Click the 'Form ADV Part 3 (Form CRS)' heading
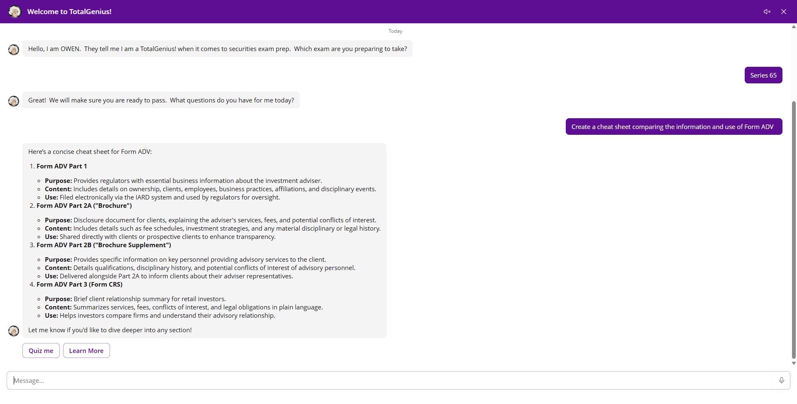This screenshot has width=797, height=404. pyautogui.click(x=80, y=284)
